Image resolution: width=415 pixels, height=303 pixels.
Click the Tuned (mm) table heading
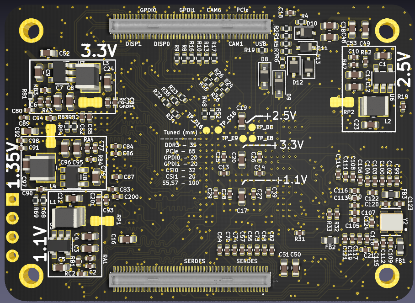pyautogui.click(x=180, y=133)
